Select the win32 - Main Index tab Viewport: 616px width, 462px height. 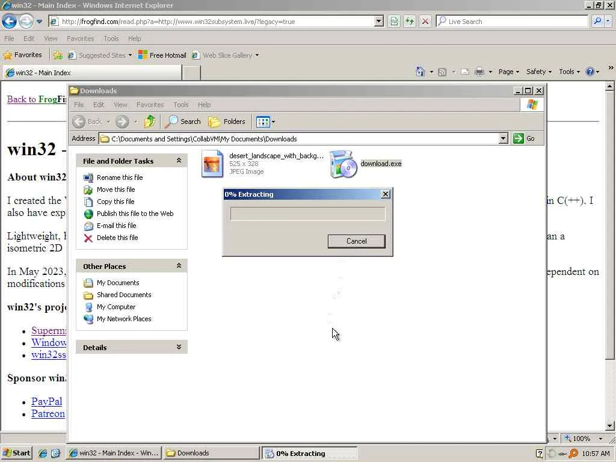(x=92, y=73)
